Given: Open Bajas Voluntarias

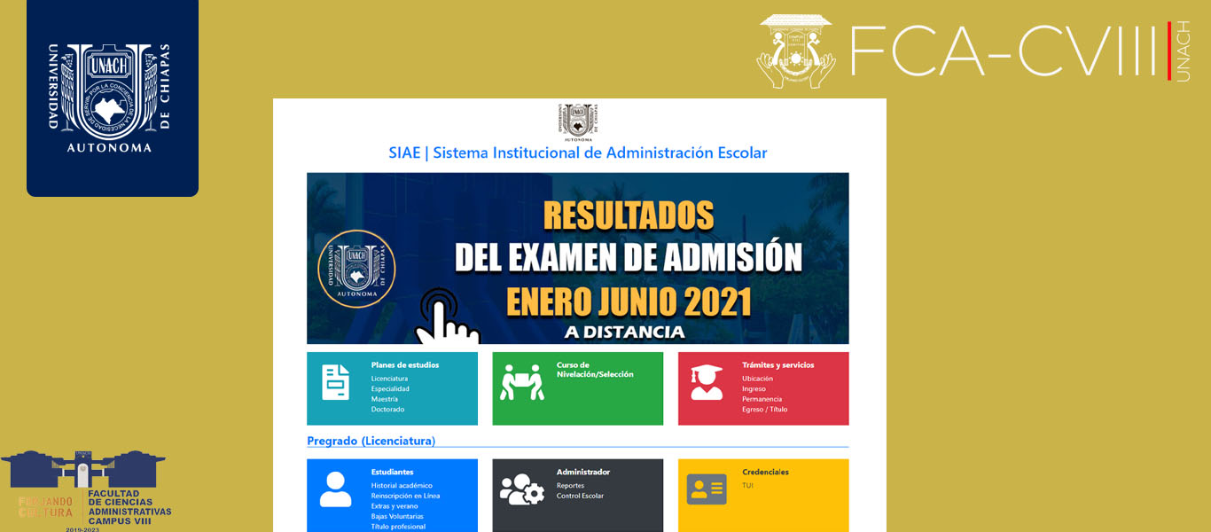Looking at the screenshot, I should [x=397, y=516].
